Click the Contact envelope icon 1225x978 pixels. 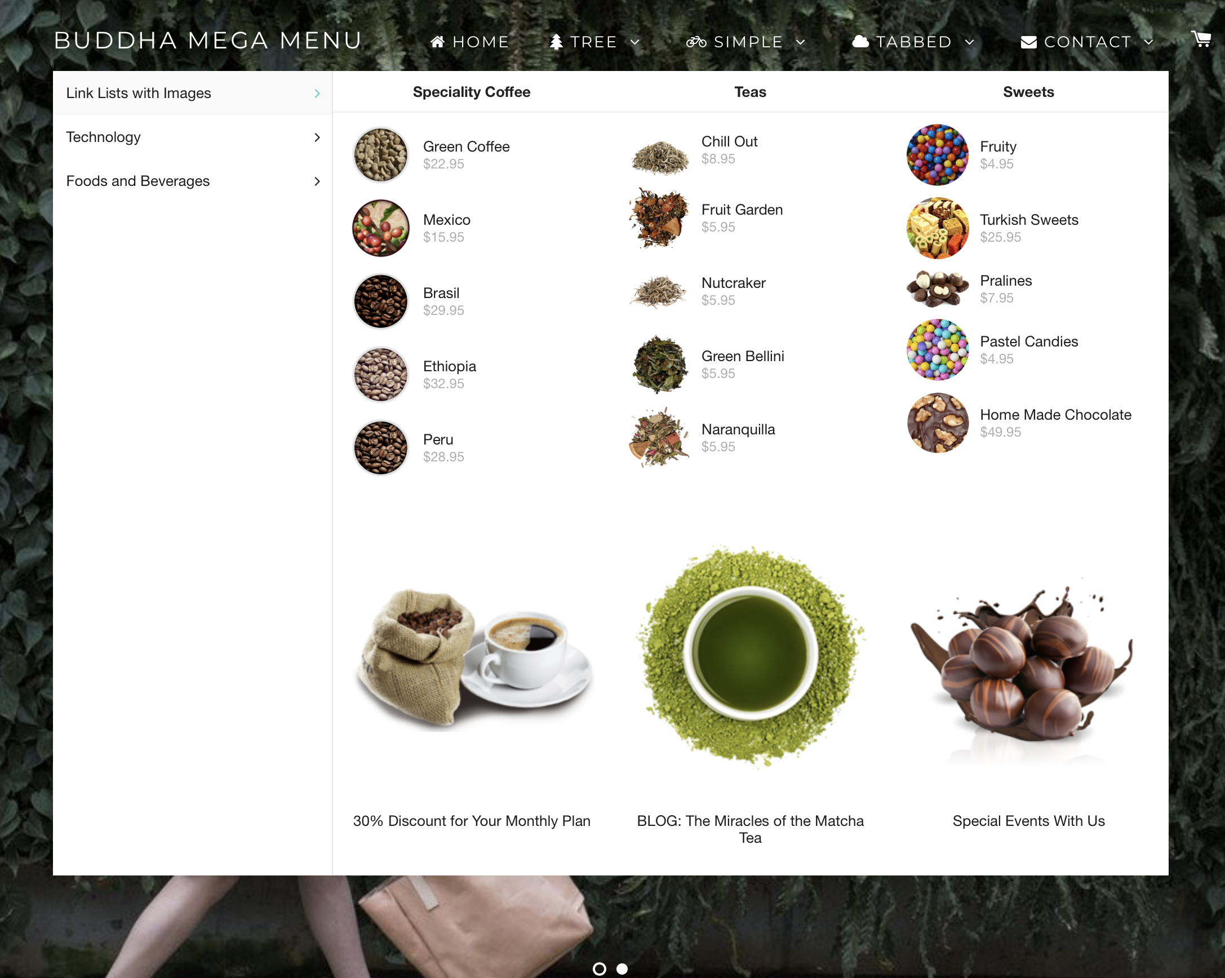coord(1027,41)
